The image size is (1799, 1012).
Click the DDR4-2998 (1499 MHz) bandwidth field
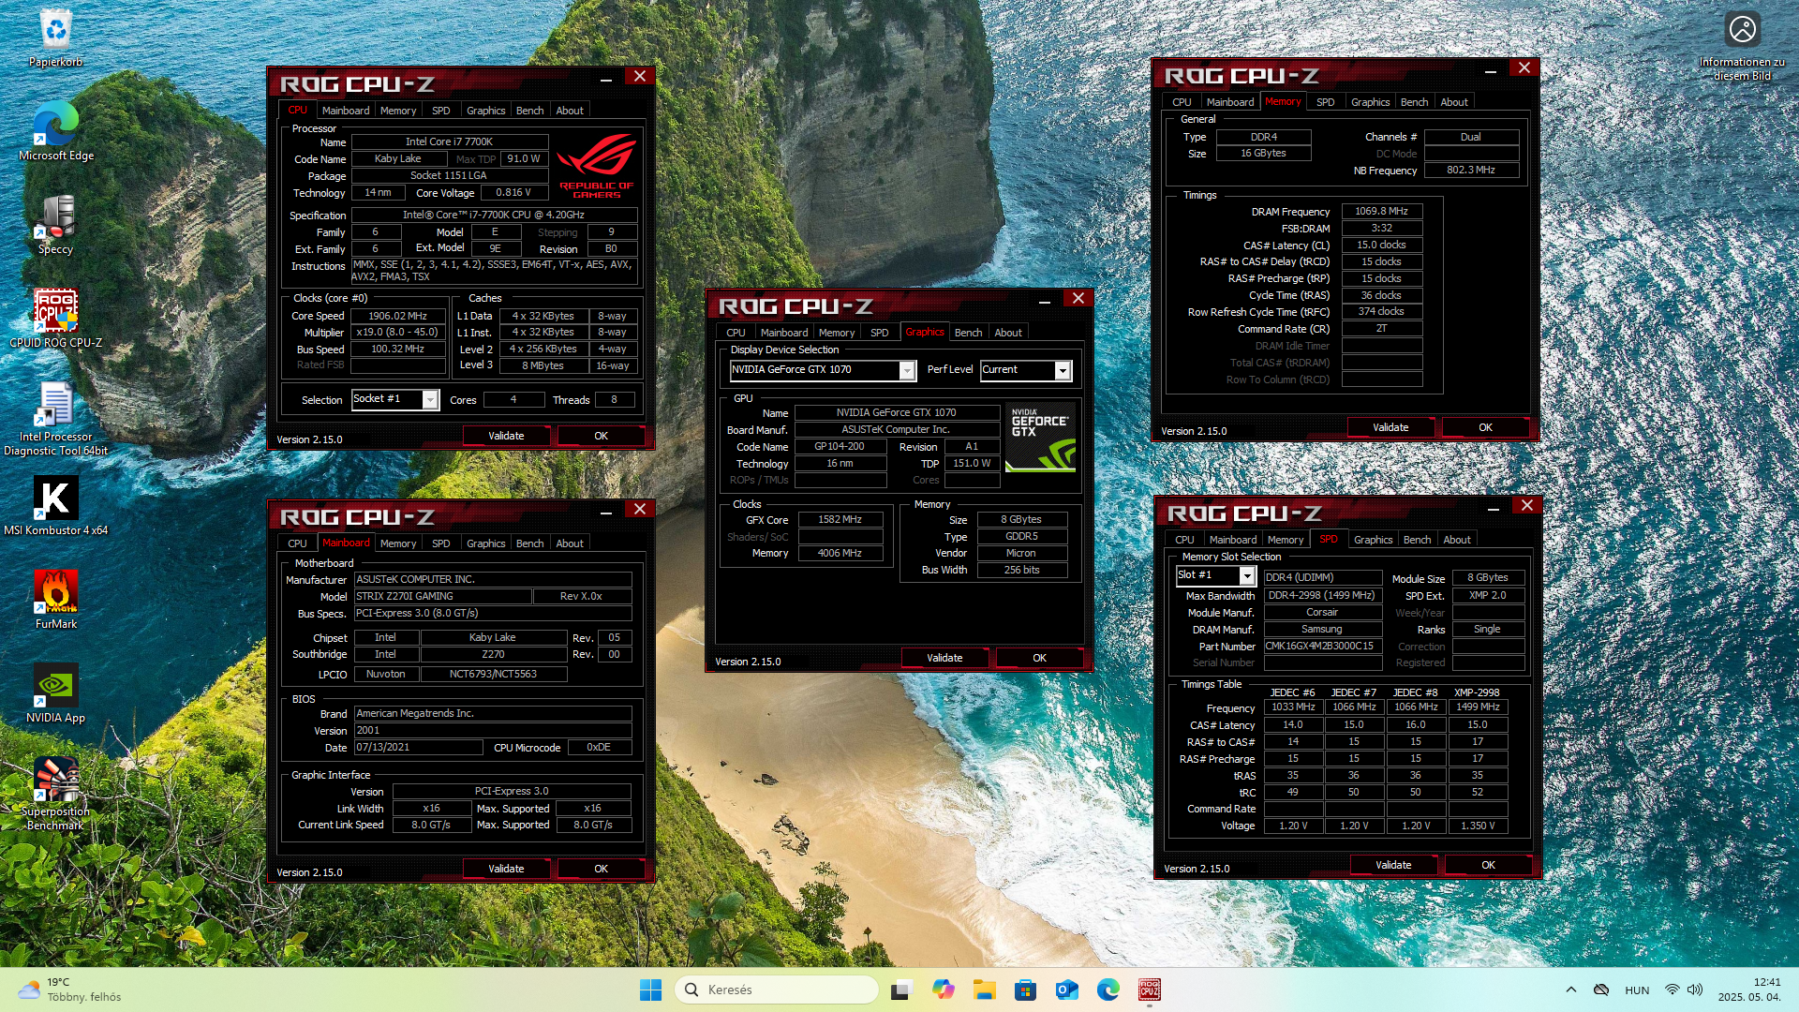click(x=1322, y=596)
